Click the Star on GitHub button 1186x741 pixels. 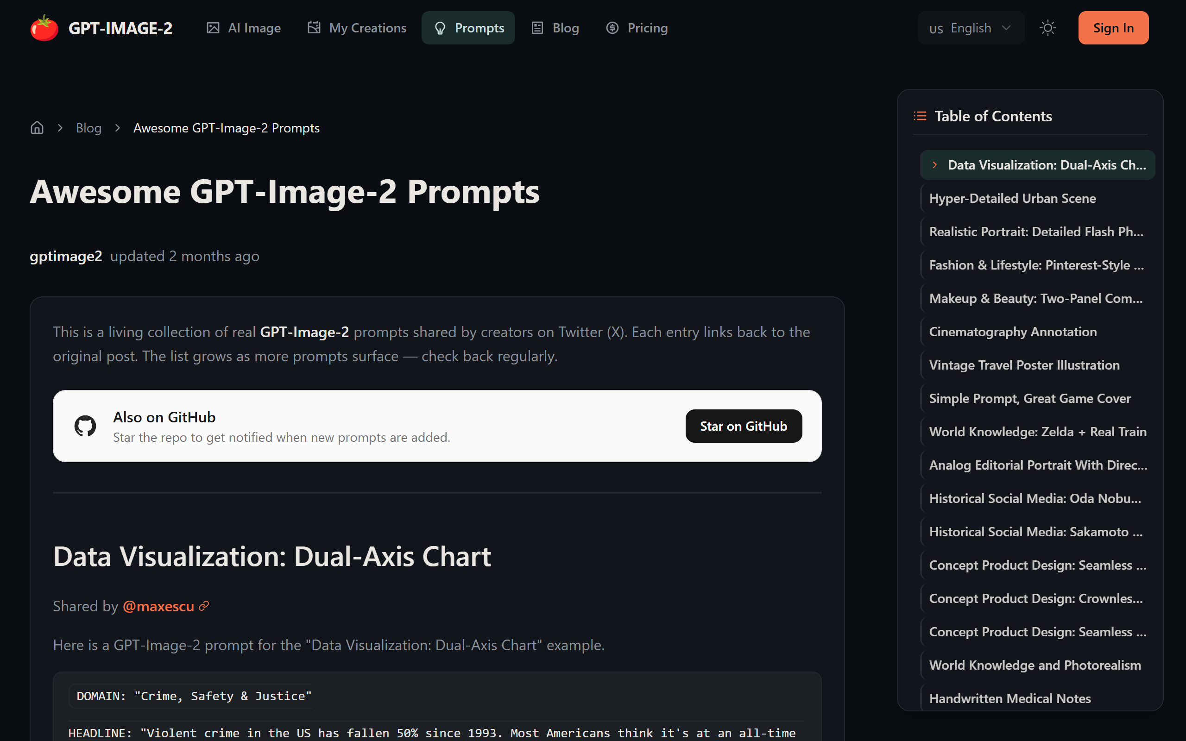[744, 426]
